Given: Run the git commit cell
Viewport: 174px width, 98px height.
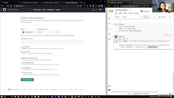Looking at the screenshot, I should [116, 37].
